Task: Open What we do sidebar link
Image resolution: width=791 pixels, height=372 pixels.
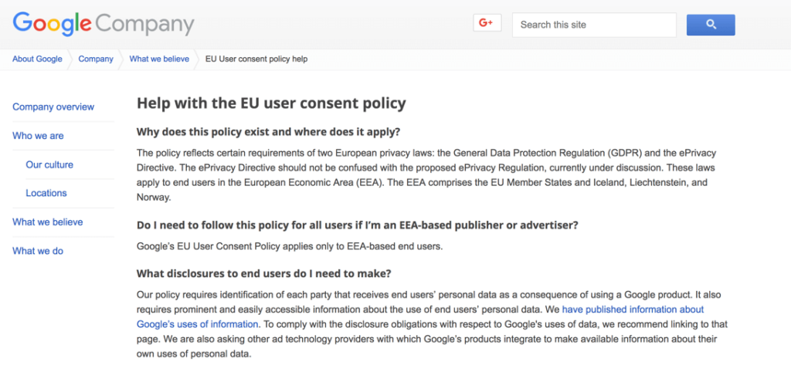Action: point(38,251)
